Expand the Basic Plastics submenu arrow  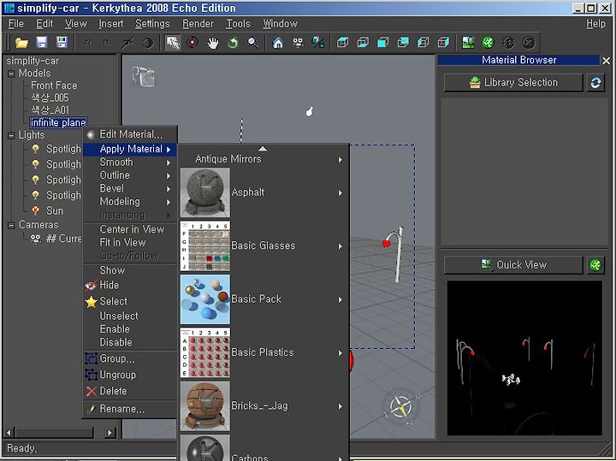pos(341,353)
